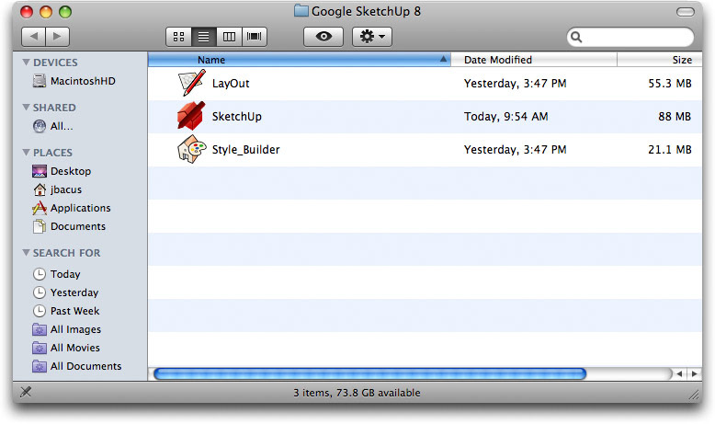This screenshot has width=715, height=424.
Task: Click the magnifying glass search icon
Action: tap(576, 37)
